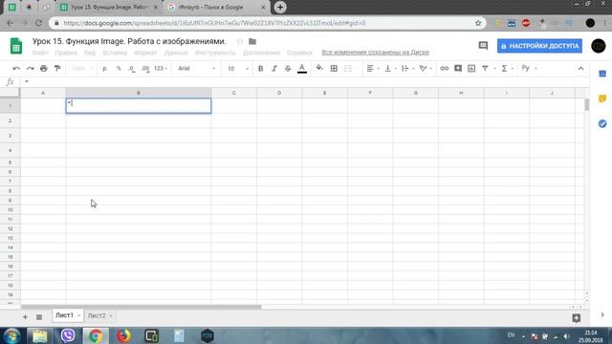The height and width of the screenshot is (344, 612).
Task: Move document to a folder
Action: (252, 41)
